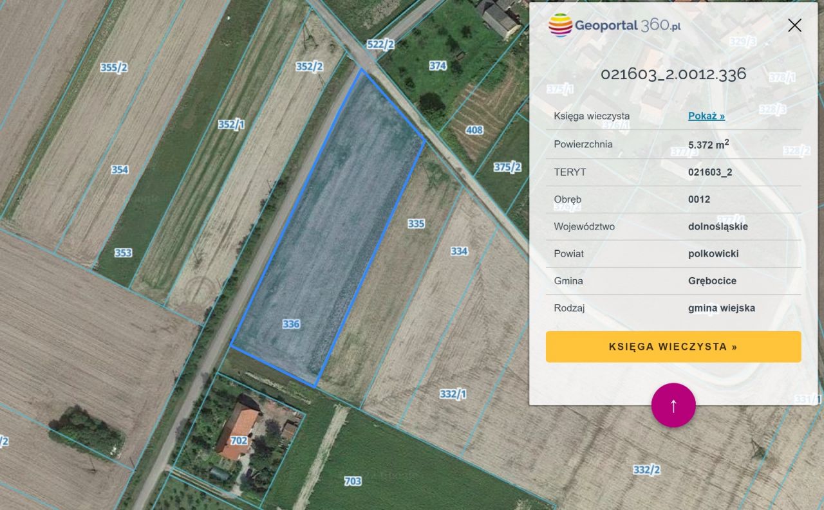824x510 pixels.
Task: Select parcel 374 on the map
Action: click(x=438, y=66)
